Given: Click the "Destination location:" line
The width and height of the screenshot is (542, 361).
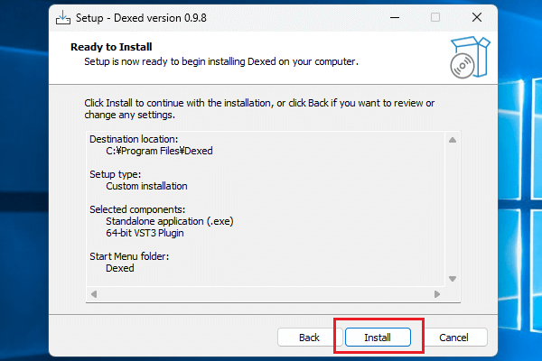Looking at the screenshot, I should [134, 139].
